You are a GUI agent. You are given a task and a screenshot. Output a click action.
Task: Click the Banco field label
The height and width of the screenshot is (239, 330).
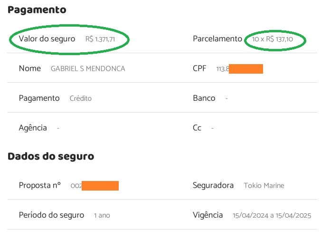click(x=204, y=98)
